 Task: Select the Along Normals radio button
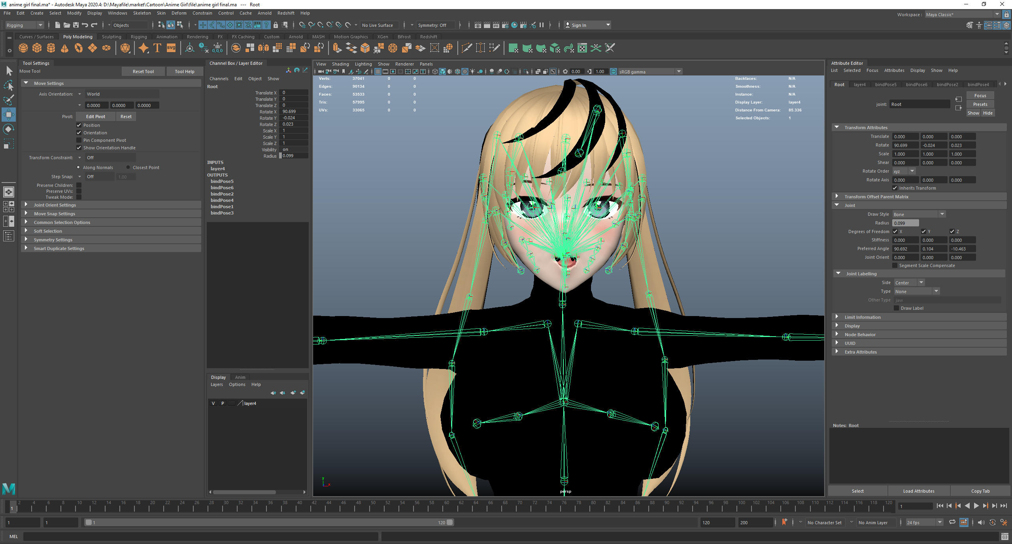click(78, 168)
